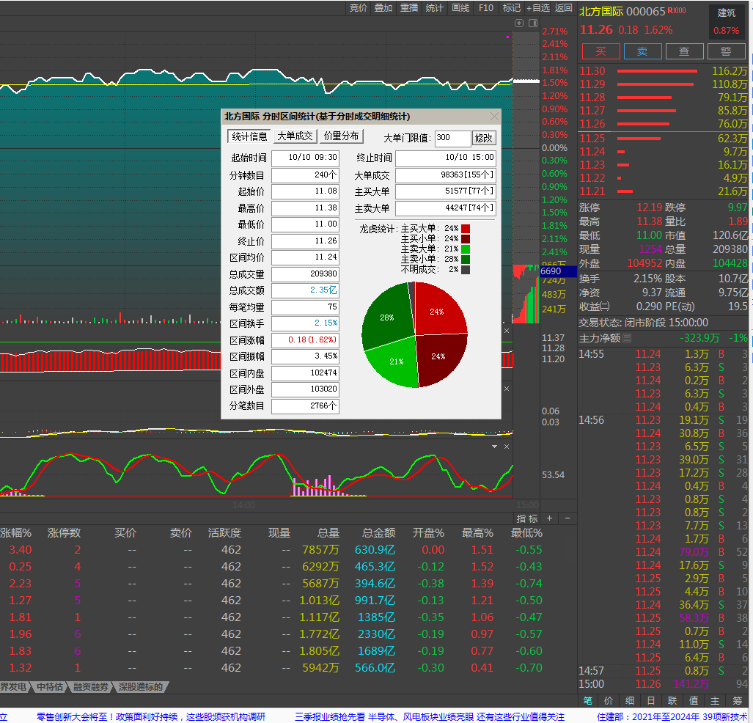
Task: Close the 分时区间统计 dialog
Action: [x=494, y=117]
